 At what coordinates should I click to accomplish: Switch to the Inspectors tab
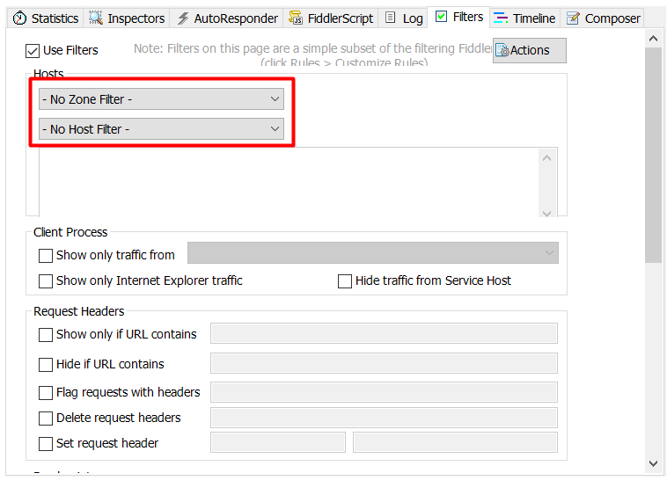pos(127,18)
